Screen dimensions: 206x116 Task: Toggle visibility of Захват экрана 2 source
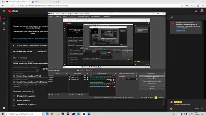coord(85,76)
